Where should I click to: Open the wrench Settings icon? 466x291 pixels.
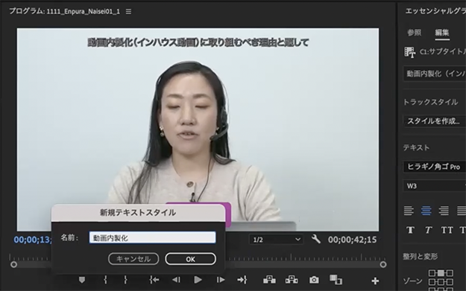tap(316, 239)
